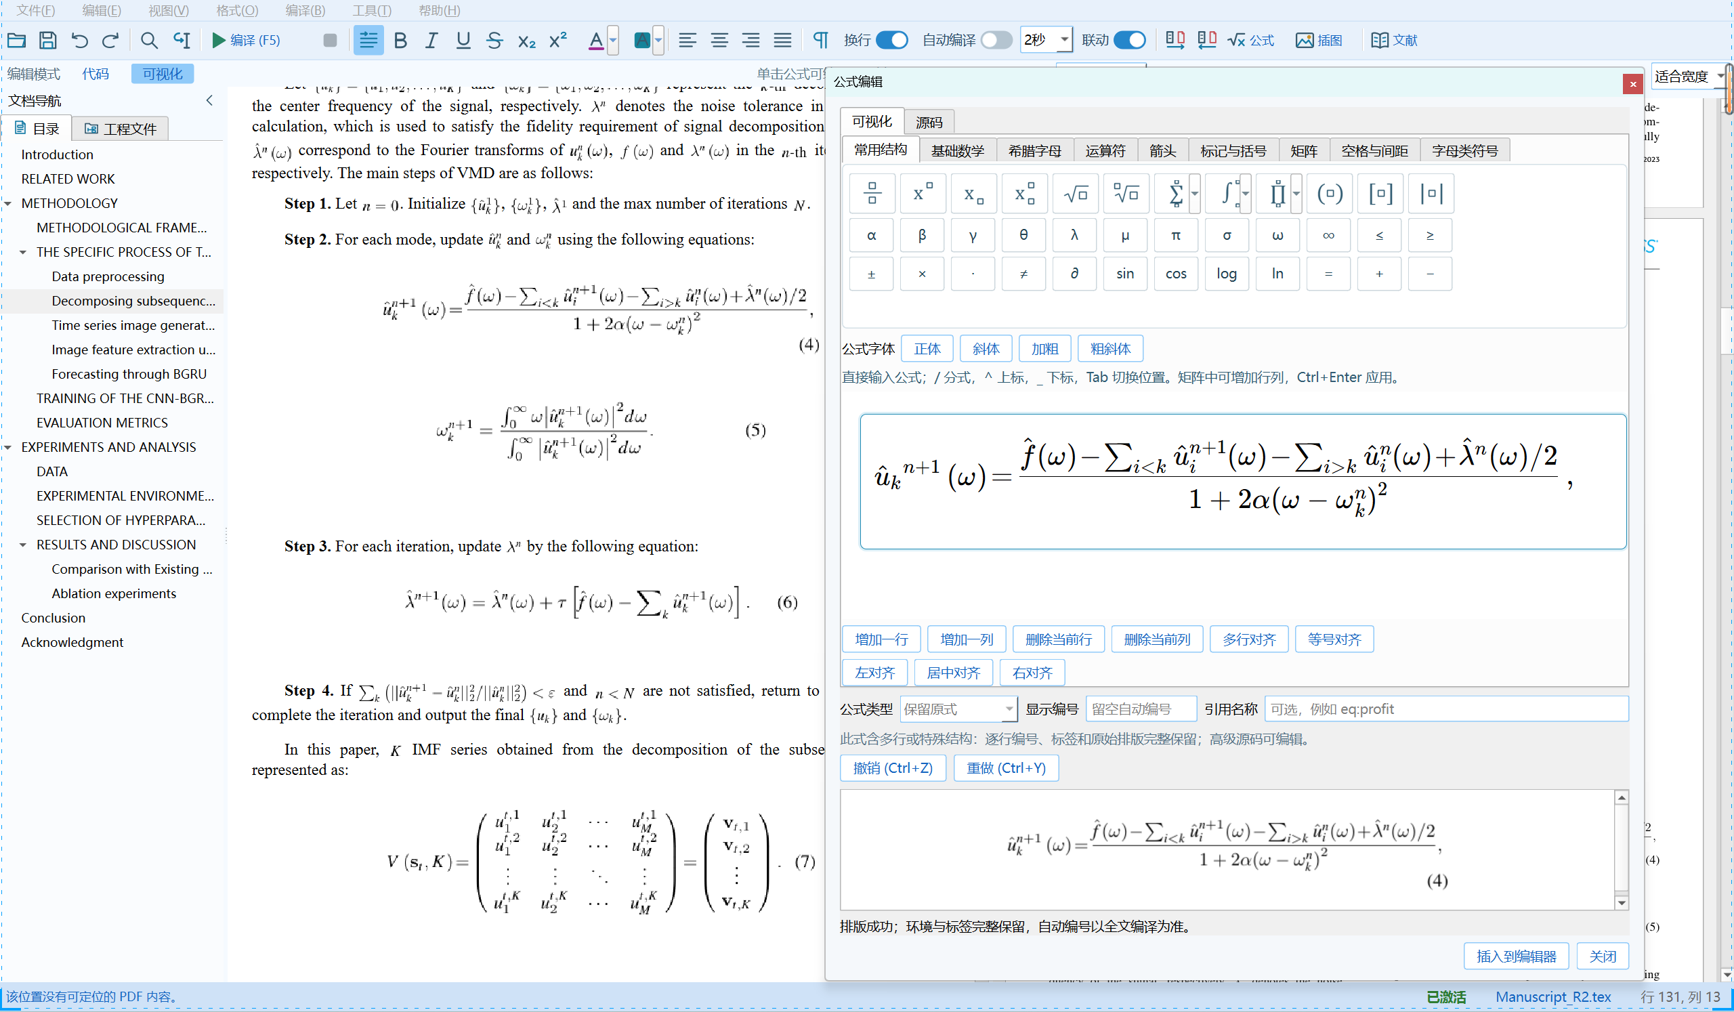The image size is (1734, 1012).
Task: Insert summation symbol structure
Action: pos(1176,193)
